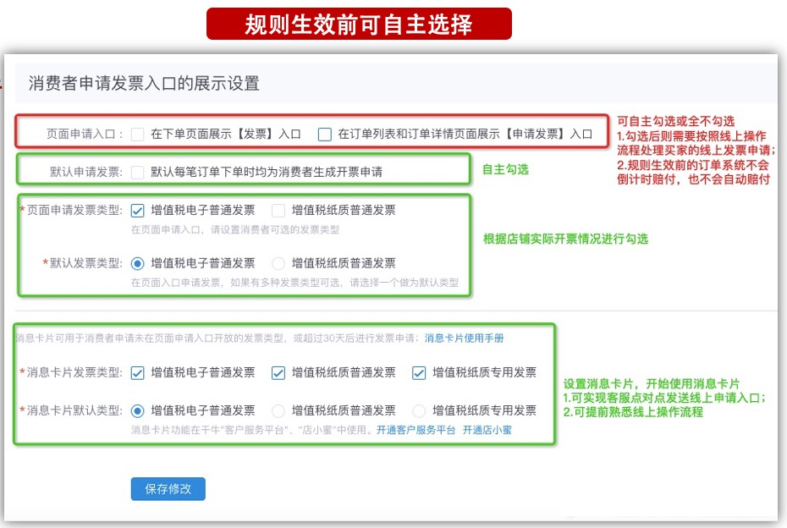Select 增值税纸质普通发票 as 默认发票类型
The image size is (787, 528).
(x=280, y=262)
